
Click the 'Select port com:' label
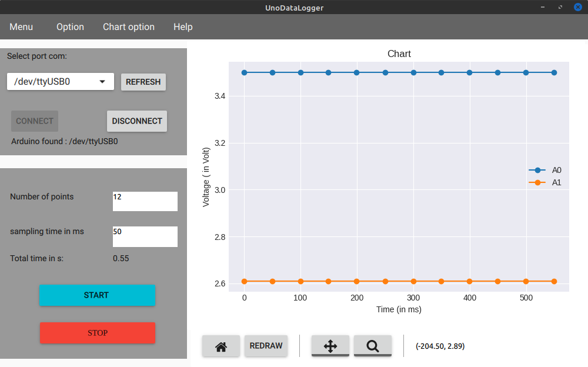[36, 56]
